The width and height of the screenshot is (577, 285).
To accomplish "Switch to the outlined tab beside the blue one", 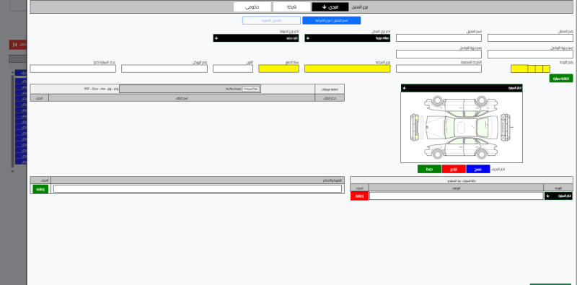I will point(271,21).
